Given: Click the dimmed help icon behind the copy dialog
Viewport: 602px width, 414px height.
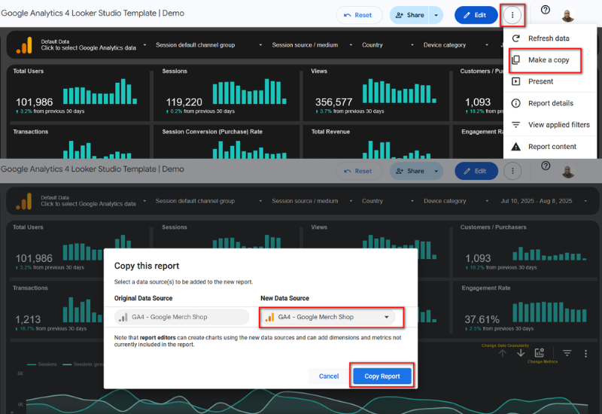Looking at the screenshot, I should [x=546, y=166].
